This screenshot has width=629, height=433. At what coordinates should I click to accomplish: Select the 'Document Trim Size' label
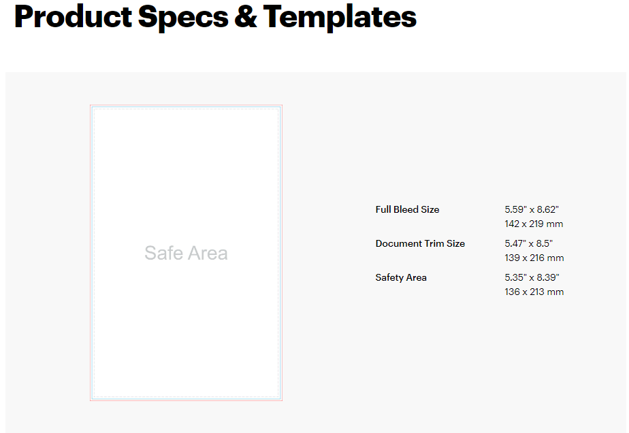[x=420, y=243]
